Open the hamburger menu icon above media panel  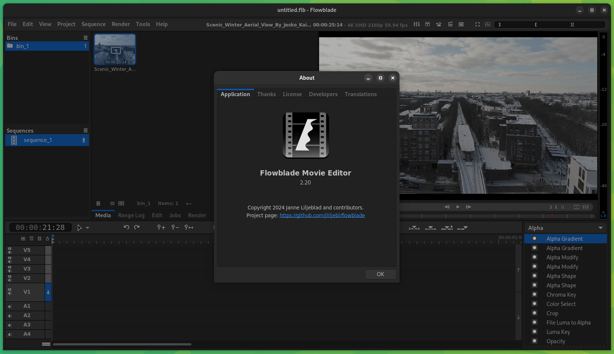[x=98, y=203]
